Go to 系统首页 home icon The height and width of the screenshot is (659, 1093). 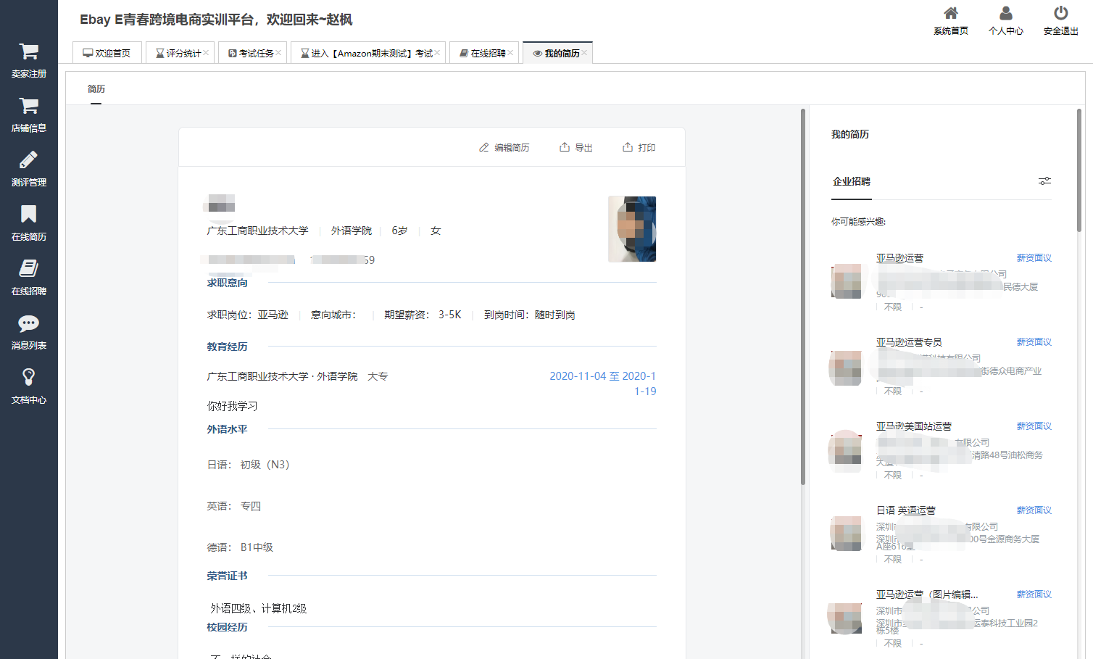point(951,13)
